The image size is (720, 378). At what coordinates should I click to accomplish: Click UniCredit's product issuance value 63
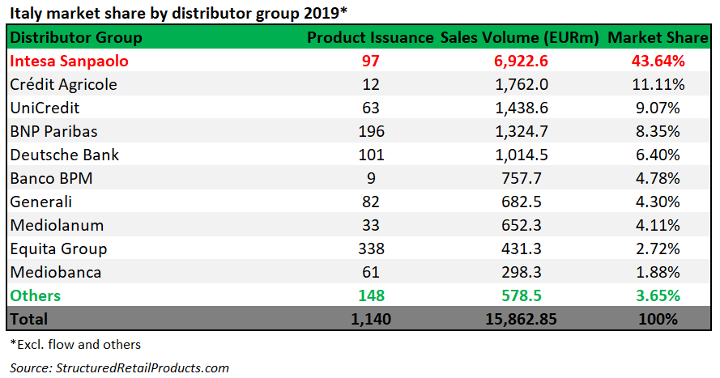click(x=371, y=108)
